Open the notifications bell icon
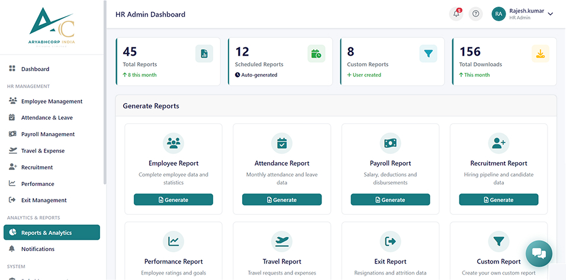The width and height of the screenshot is (566, 280). pyautogui.click(x=456, y=14)
